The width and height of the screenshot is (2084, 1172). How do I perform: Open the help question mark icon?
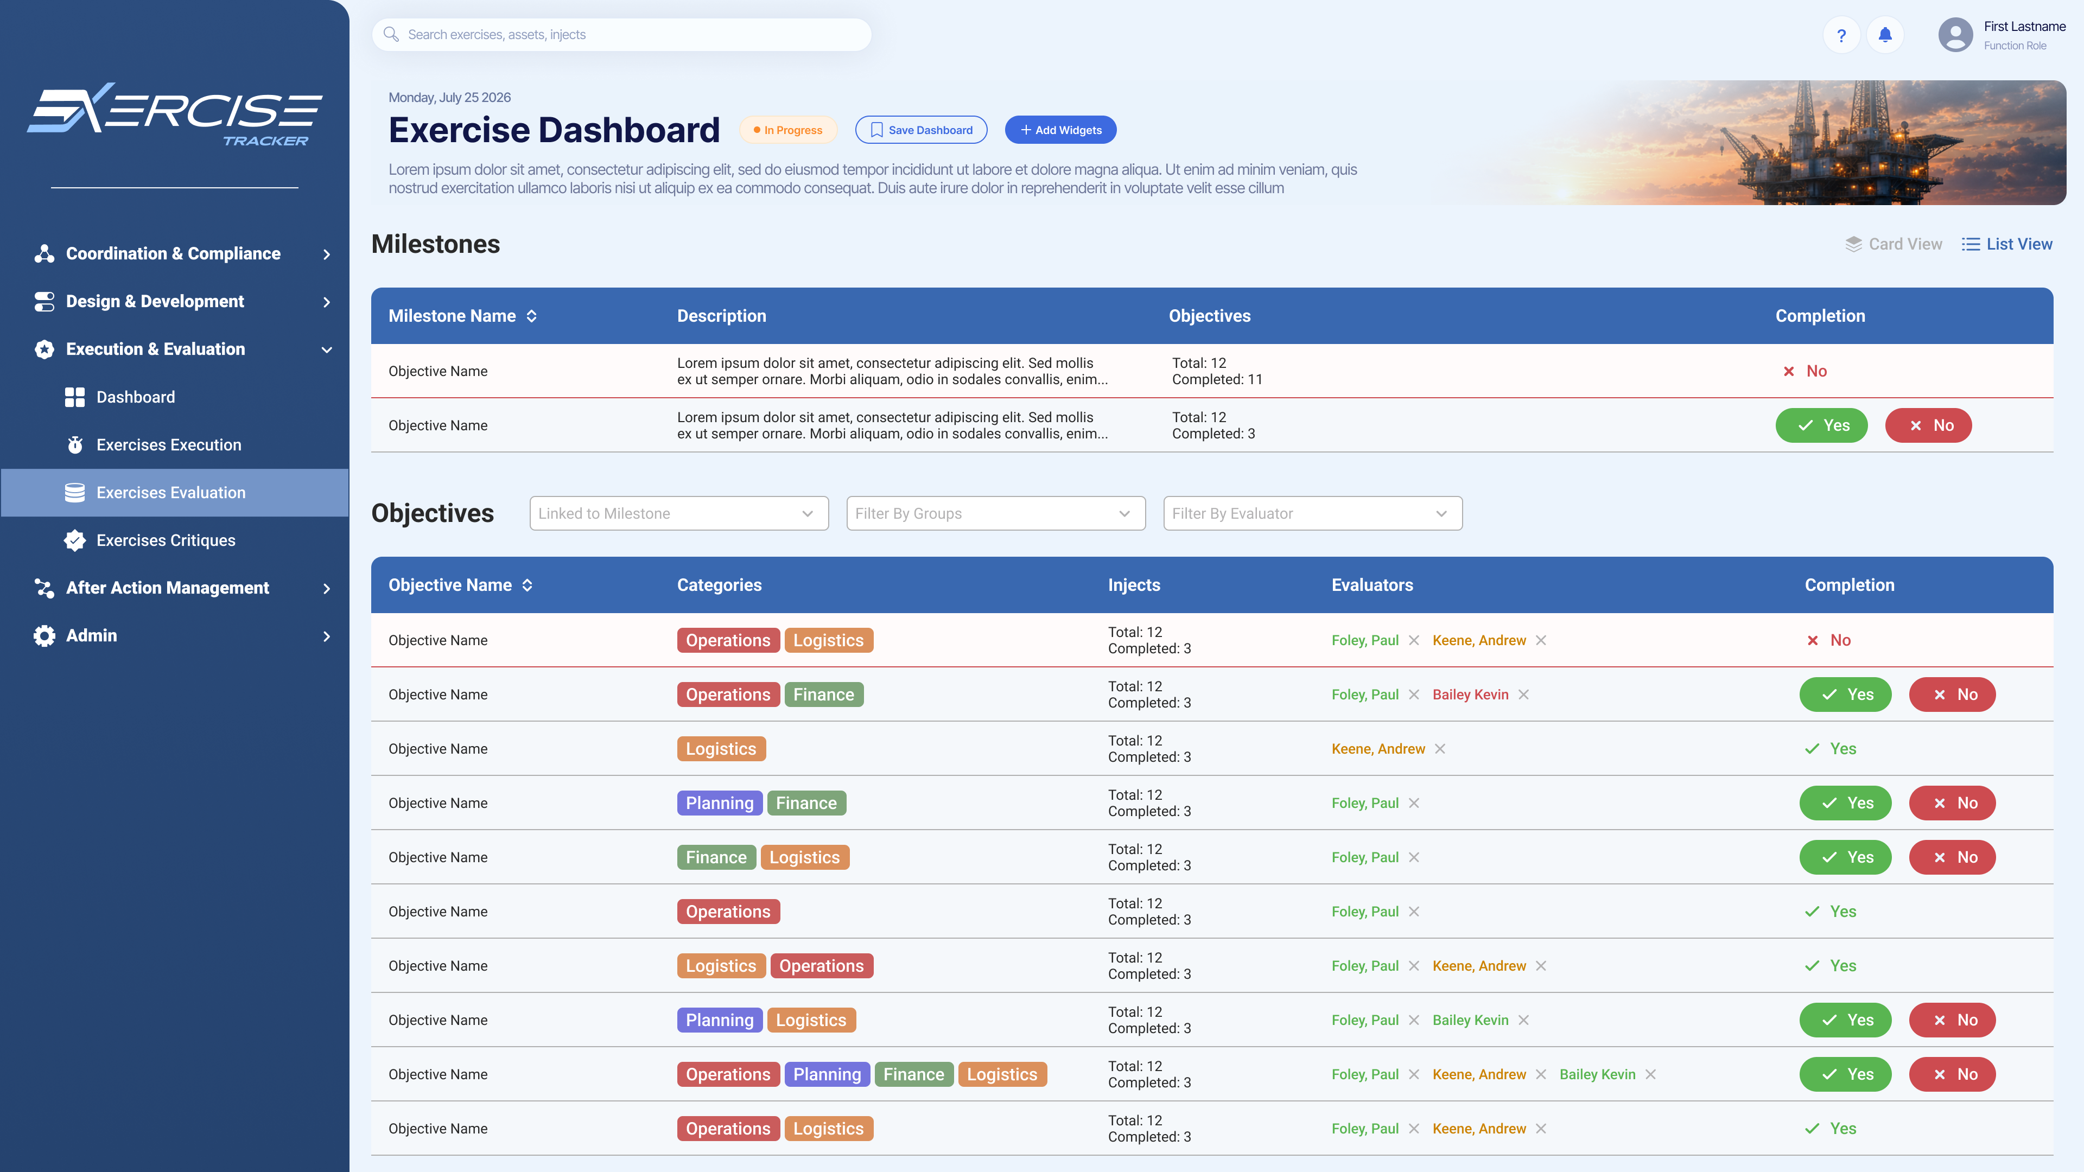click(x=1841, y=36)
